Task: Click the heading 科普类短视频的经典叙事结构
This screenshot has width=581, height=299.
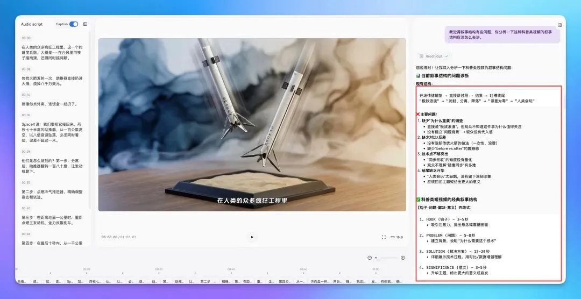Action: coord(449,200)
